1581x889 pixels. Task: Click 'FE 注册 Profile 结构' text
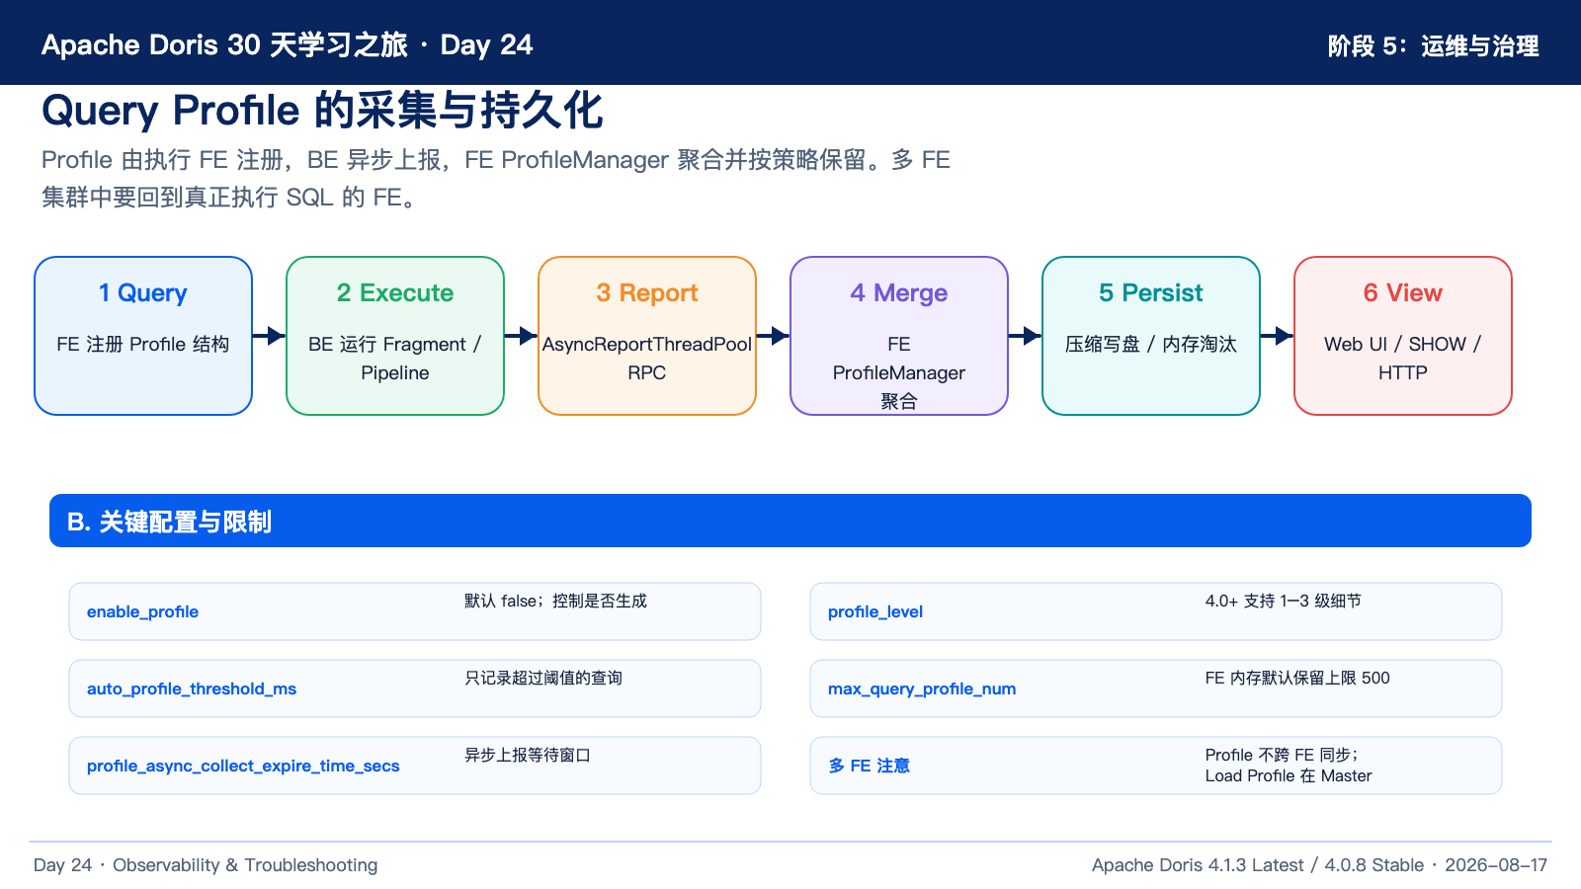click(x=143, y=344)
